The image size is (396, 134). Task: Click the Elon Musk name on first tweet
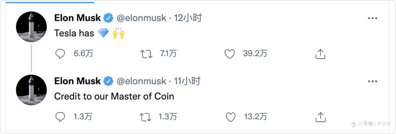click(x=77, y=18)
